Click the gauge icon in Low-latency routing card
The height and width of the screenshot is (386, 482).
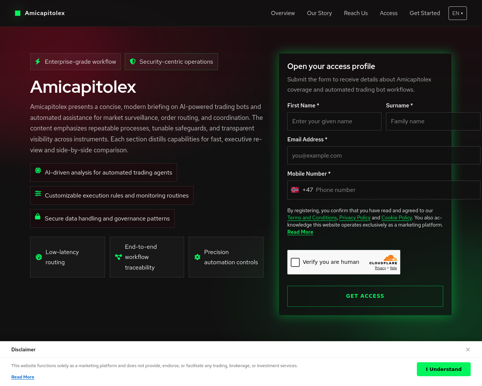[39, 257]
